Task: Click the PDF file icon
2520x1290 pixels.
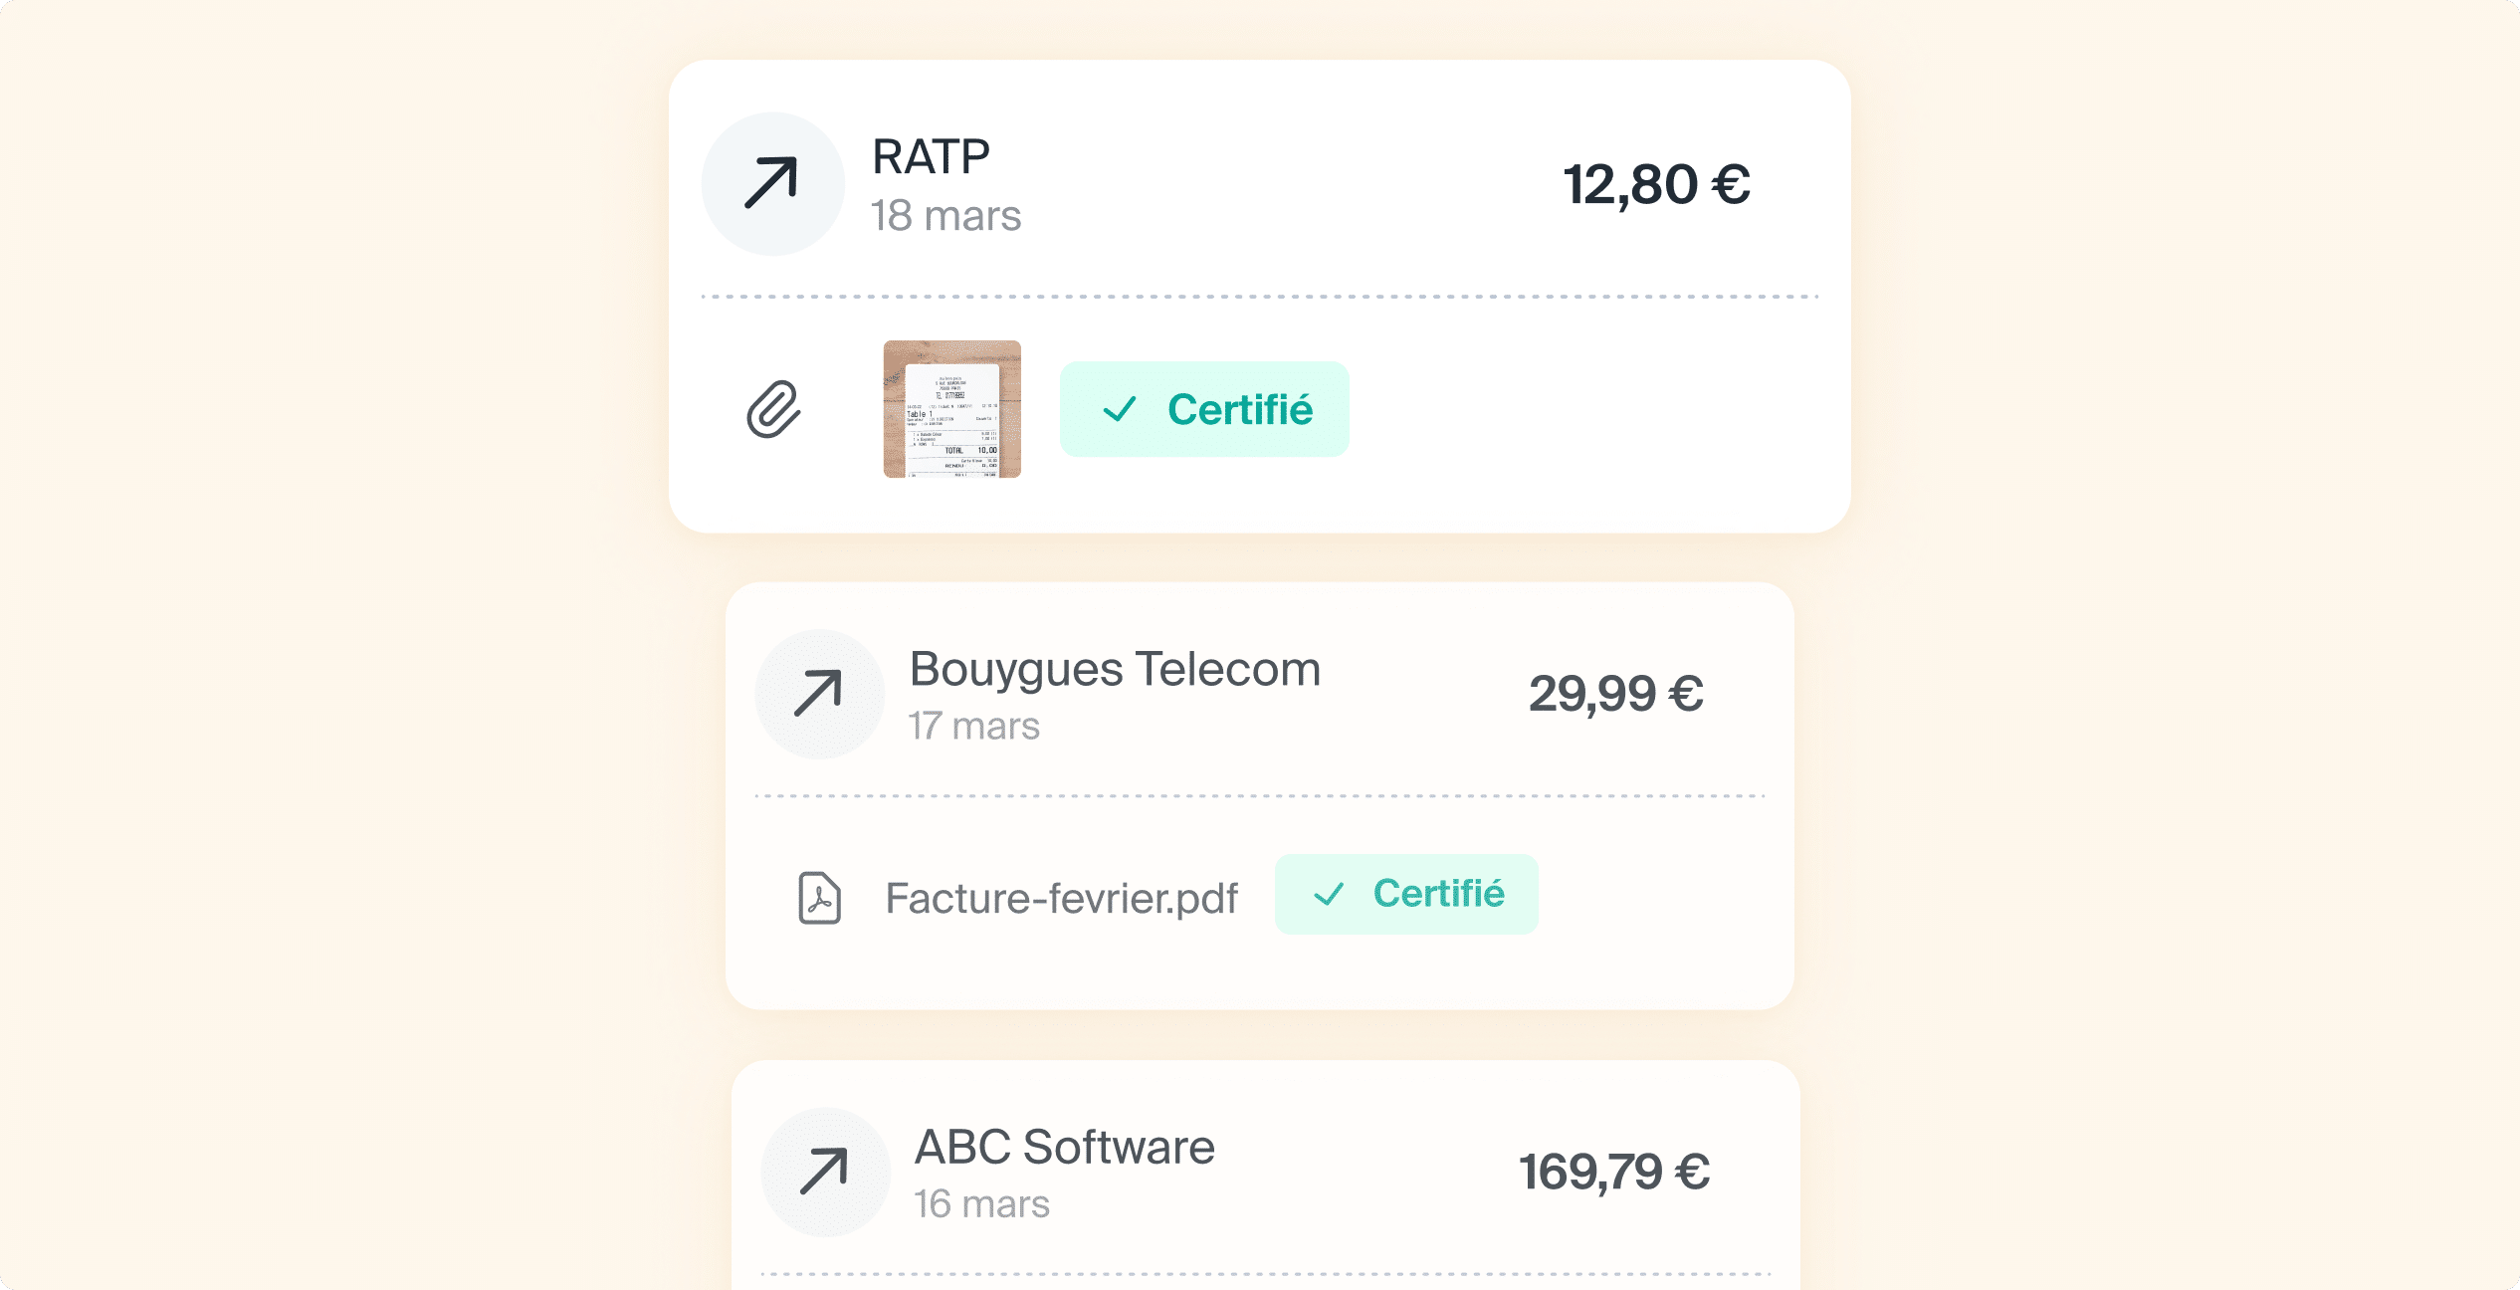Action: [x=819, y=898]
